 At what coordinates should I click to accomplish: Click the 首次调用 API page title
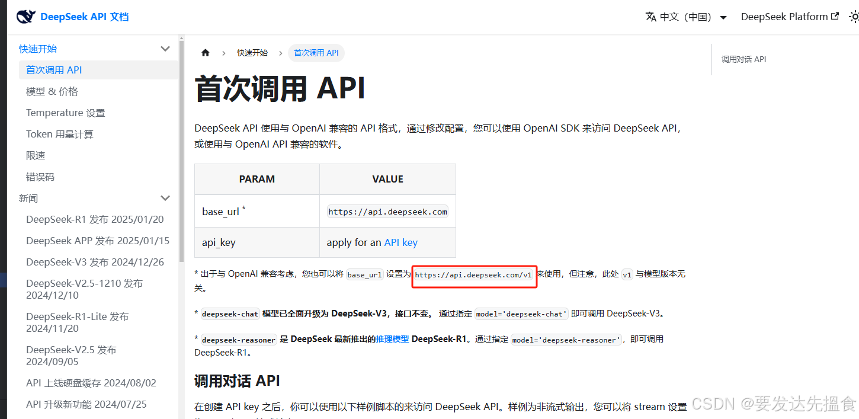pyautogui.click(x=280, y=88)
